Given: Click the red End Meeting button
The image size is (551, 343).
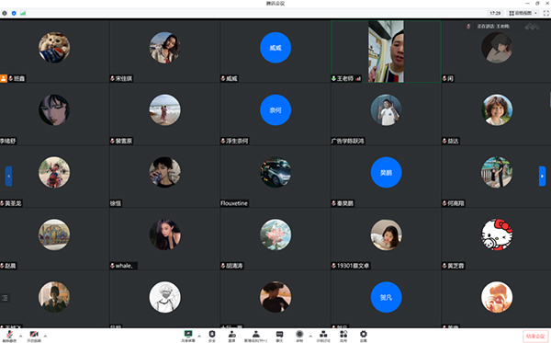Looking at the screenshot, I should coord(535,337).
